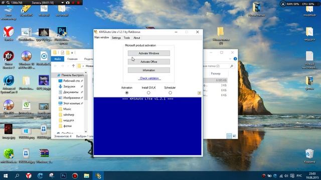Viewport: 321px width, 180px height.
Task: Select the SendSMS desktop shortcut
Action: [27, 10]
